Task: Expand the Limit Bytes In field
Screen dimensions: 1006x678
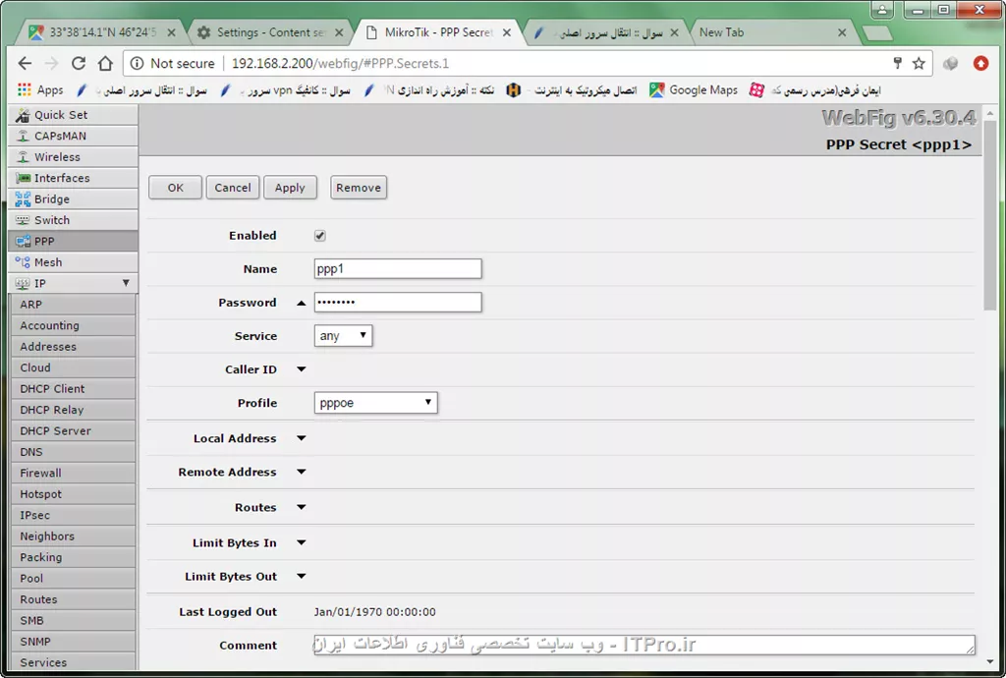Action: 301,542
